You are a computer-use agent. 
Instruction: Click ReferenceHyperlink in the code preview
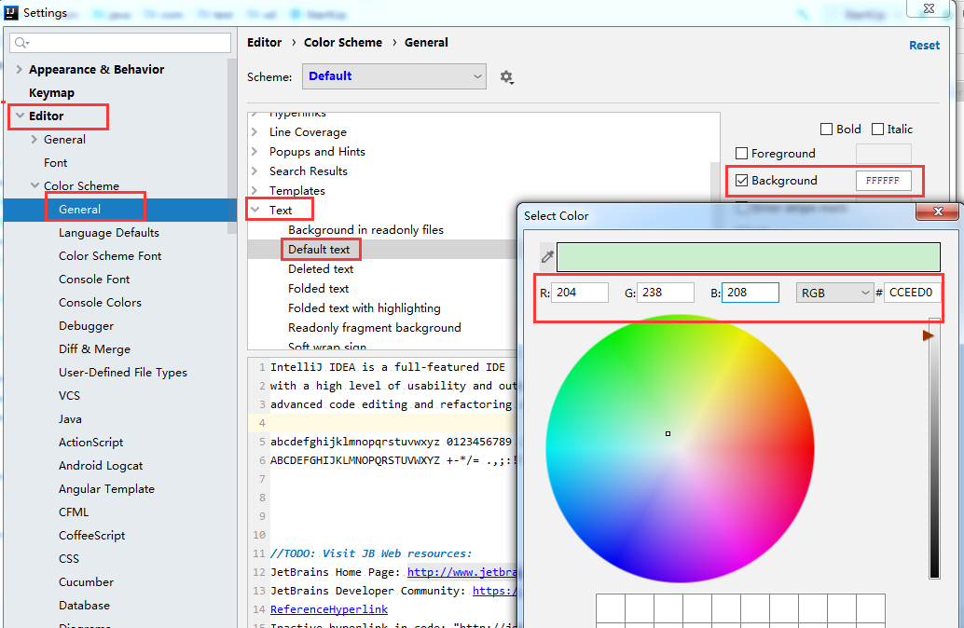pos(328,609)
